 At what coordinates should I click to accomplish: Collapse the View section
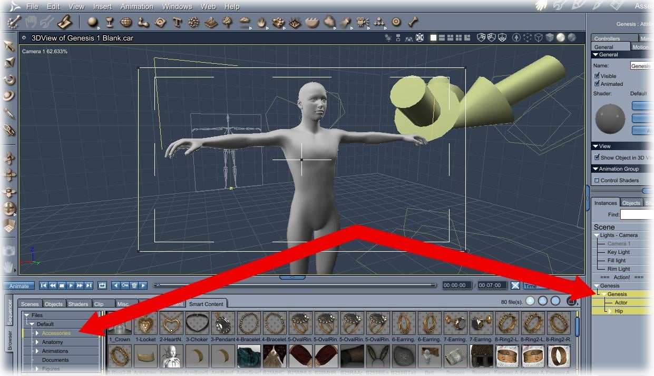pyautogui.click(x=596, y=146)
